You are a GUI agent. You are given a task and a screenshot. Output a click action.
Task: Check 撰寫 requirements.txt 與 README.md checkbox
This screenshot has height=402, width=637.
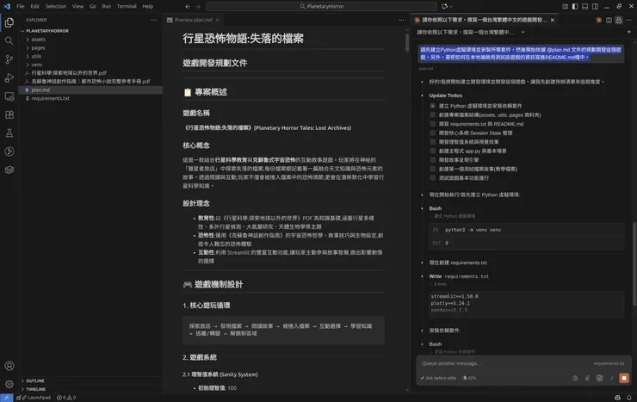pos(433,124)
